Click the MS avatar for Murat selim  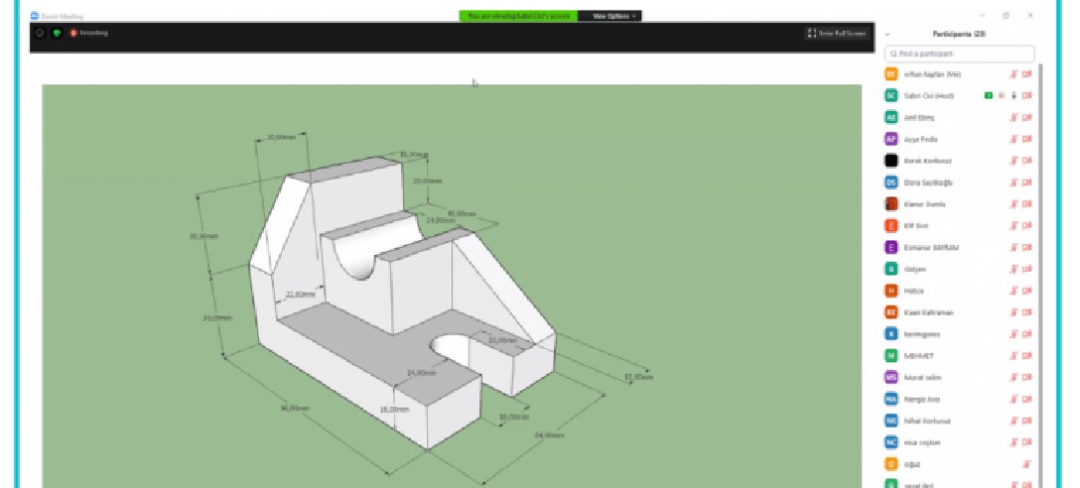click(x=891, y=377)
